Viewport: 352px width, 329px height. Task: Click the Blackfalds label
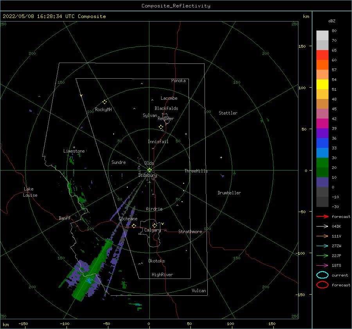tap(166, 108)
